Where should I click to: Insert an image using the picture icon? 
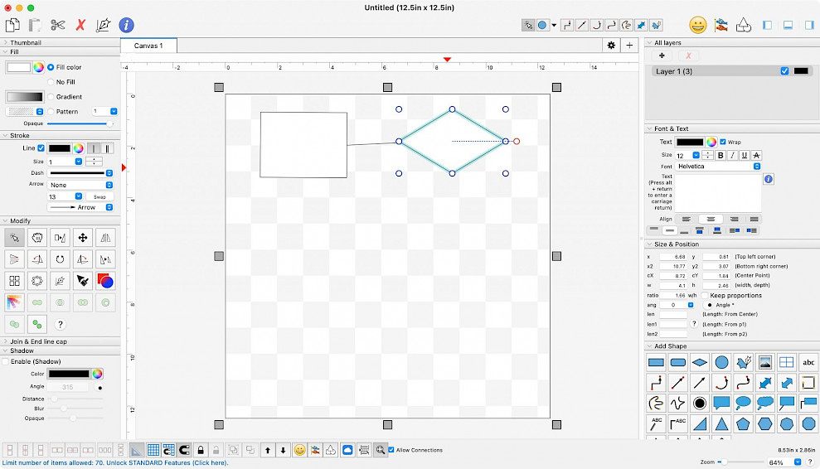(764, 362)
